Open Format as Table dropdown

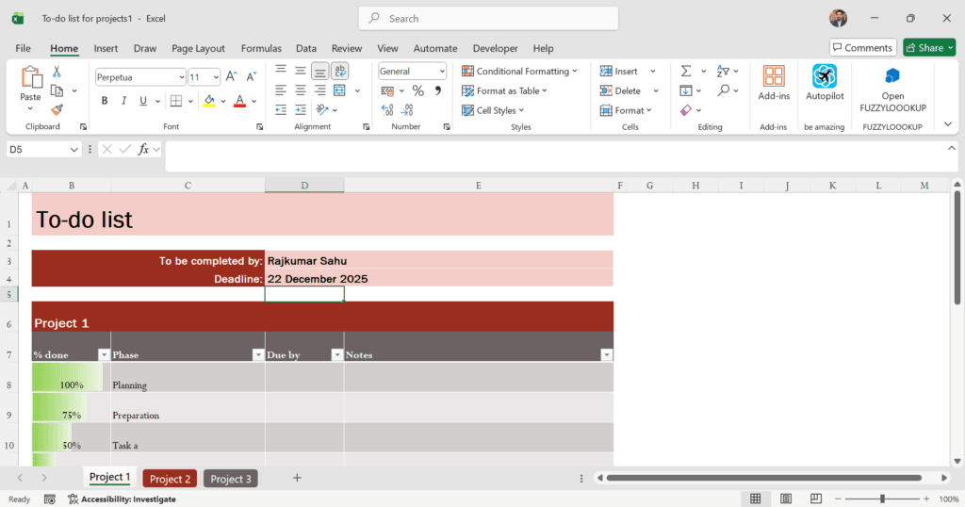pos(504,91)
